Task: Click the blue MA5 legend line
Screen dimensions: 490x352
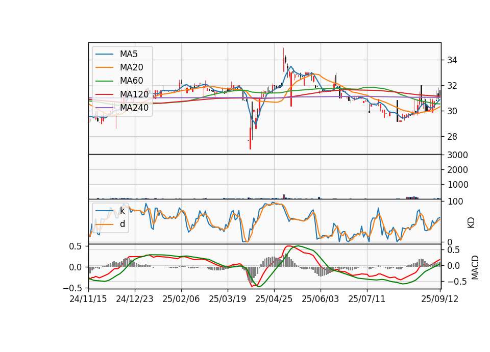Action: coord(104,54)
